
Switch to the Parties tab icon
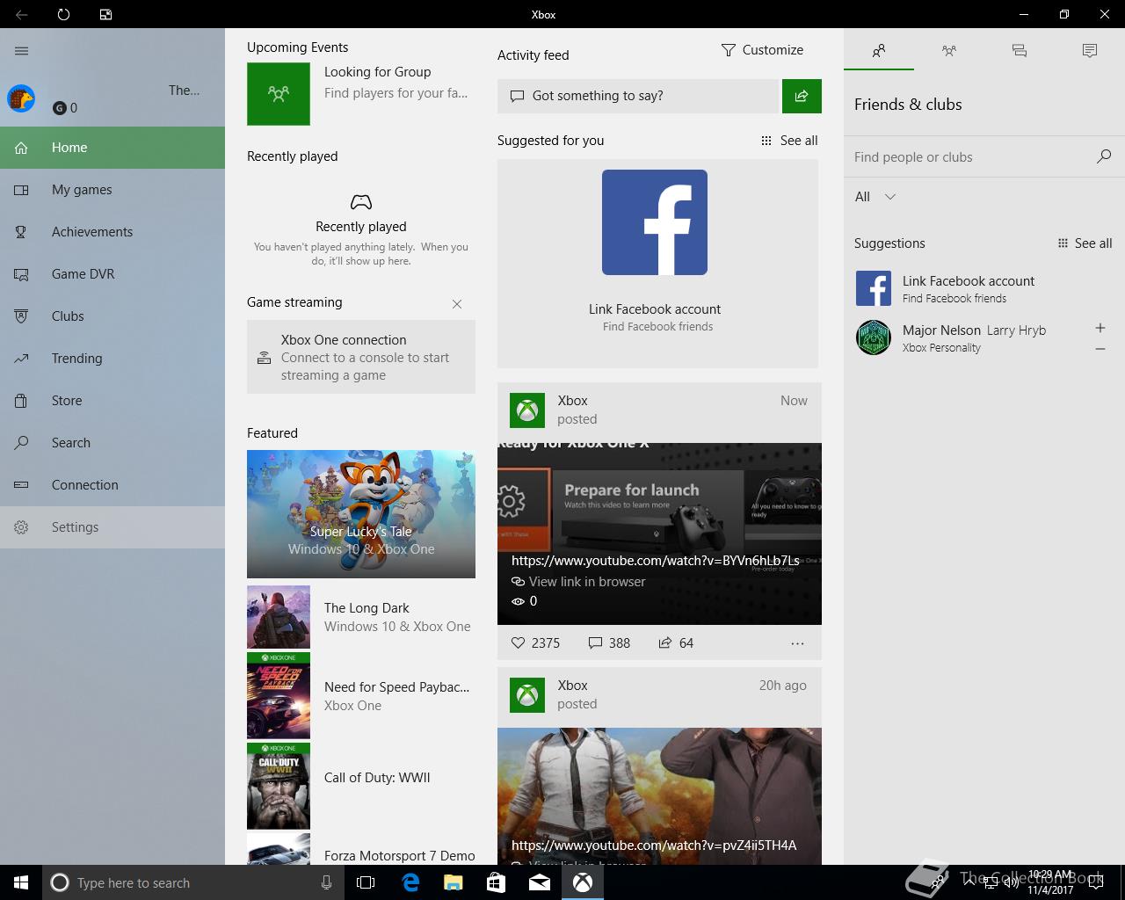(x=949, y=51)
